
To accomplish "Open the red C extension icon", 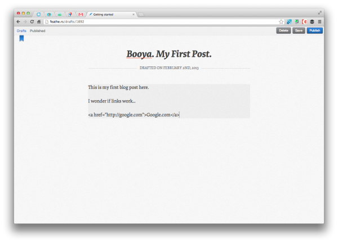I will coord(305,22).
